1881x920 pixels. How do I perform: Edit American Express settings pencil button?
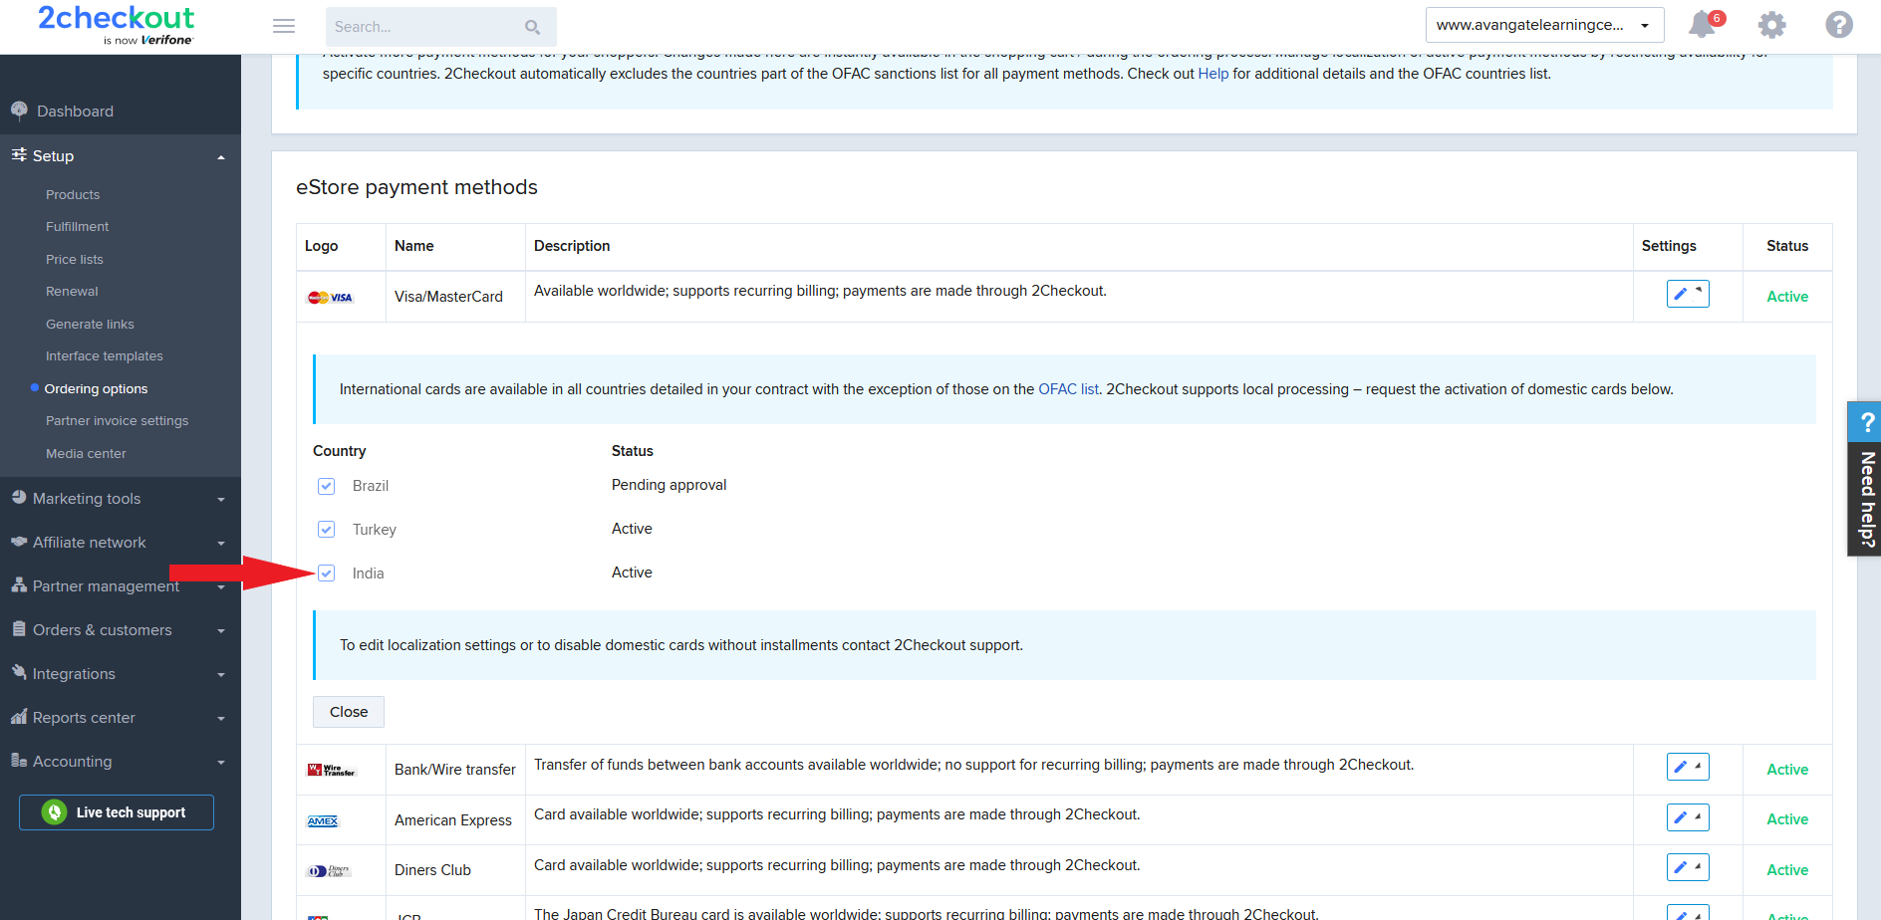coord(1688,817)
